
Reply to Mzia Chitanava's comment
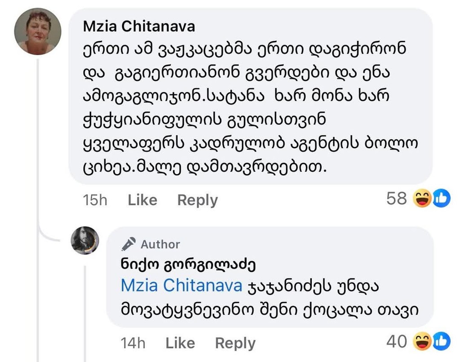[x=197, y=200]
